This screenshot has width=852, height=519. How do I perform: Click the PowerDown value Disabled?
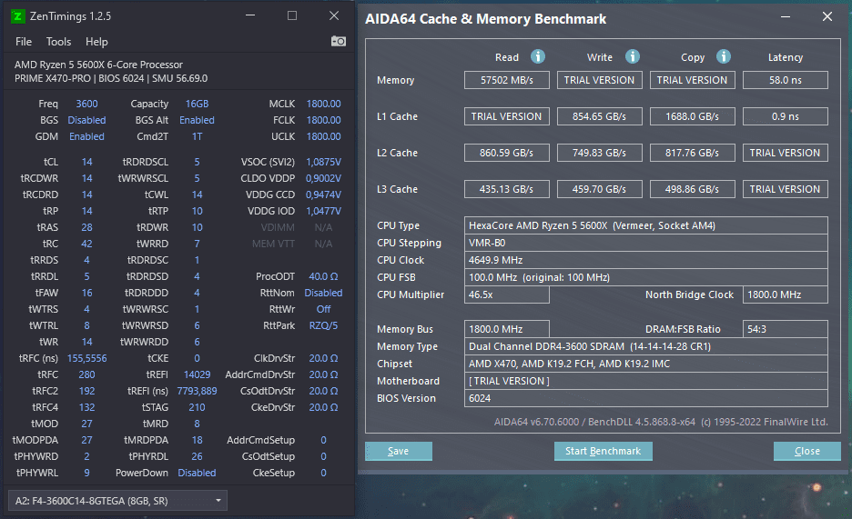[x=197, y=473]
